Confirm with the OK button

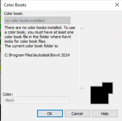click(50, 113)
